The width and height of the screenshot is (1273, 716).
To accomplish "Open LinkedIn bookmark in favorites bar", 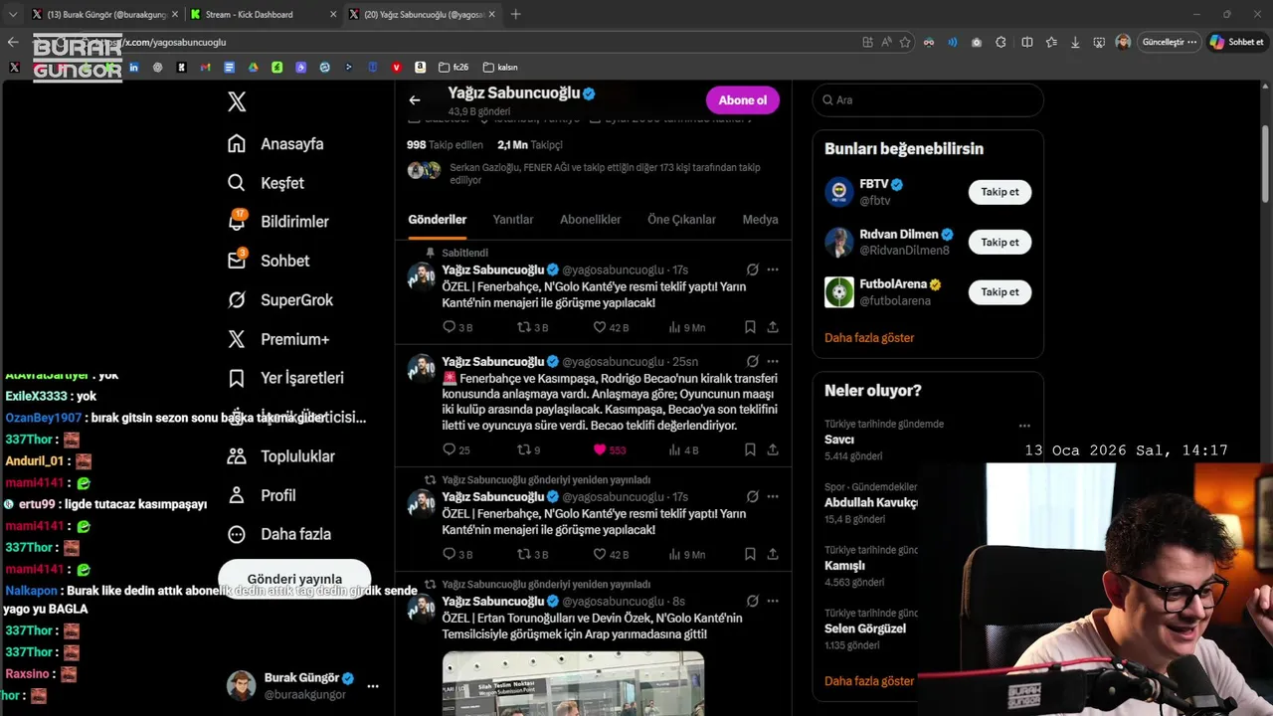I will (133, 68).
